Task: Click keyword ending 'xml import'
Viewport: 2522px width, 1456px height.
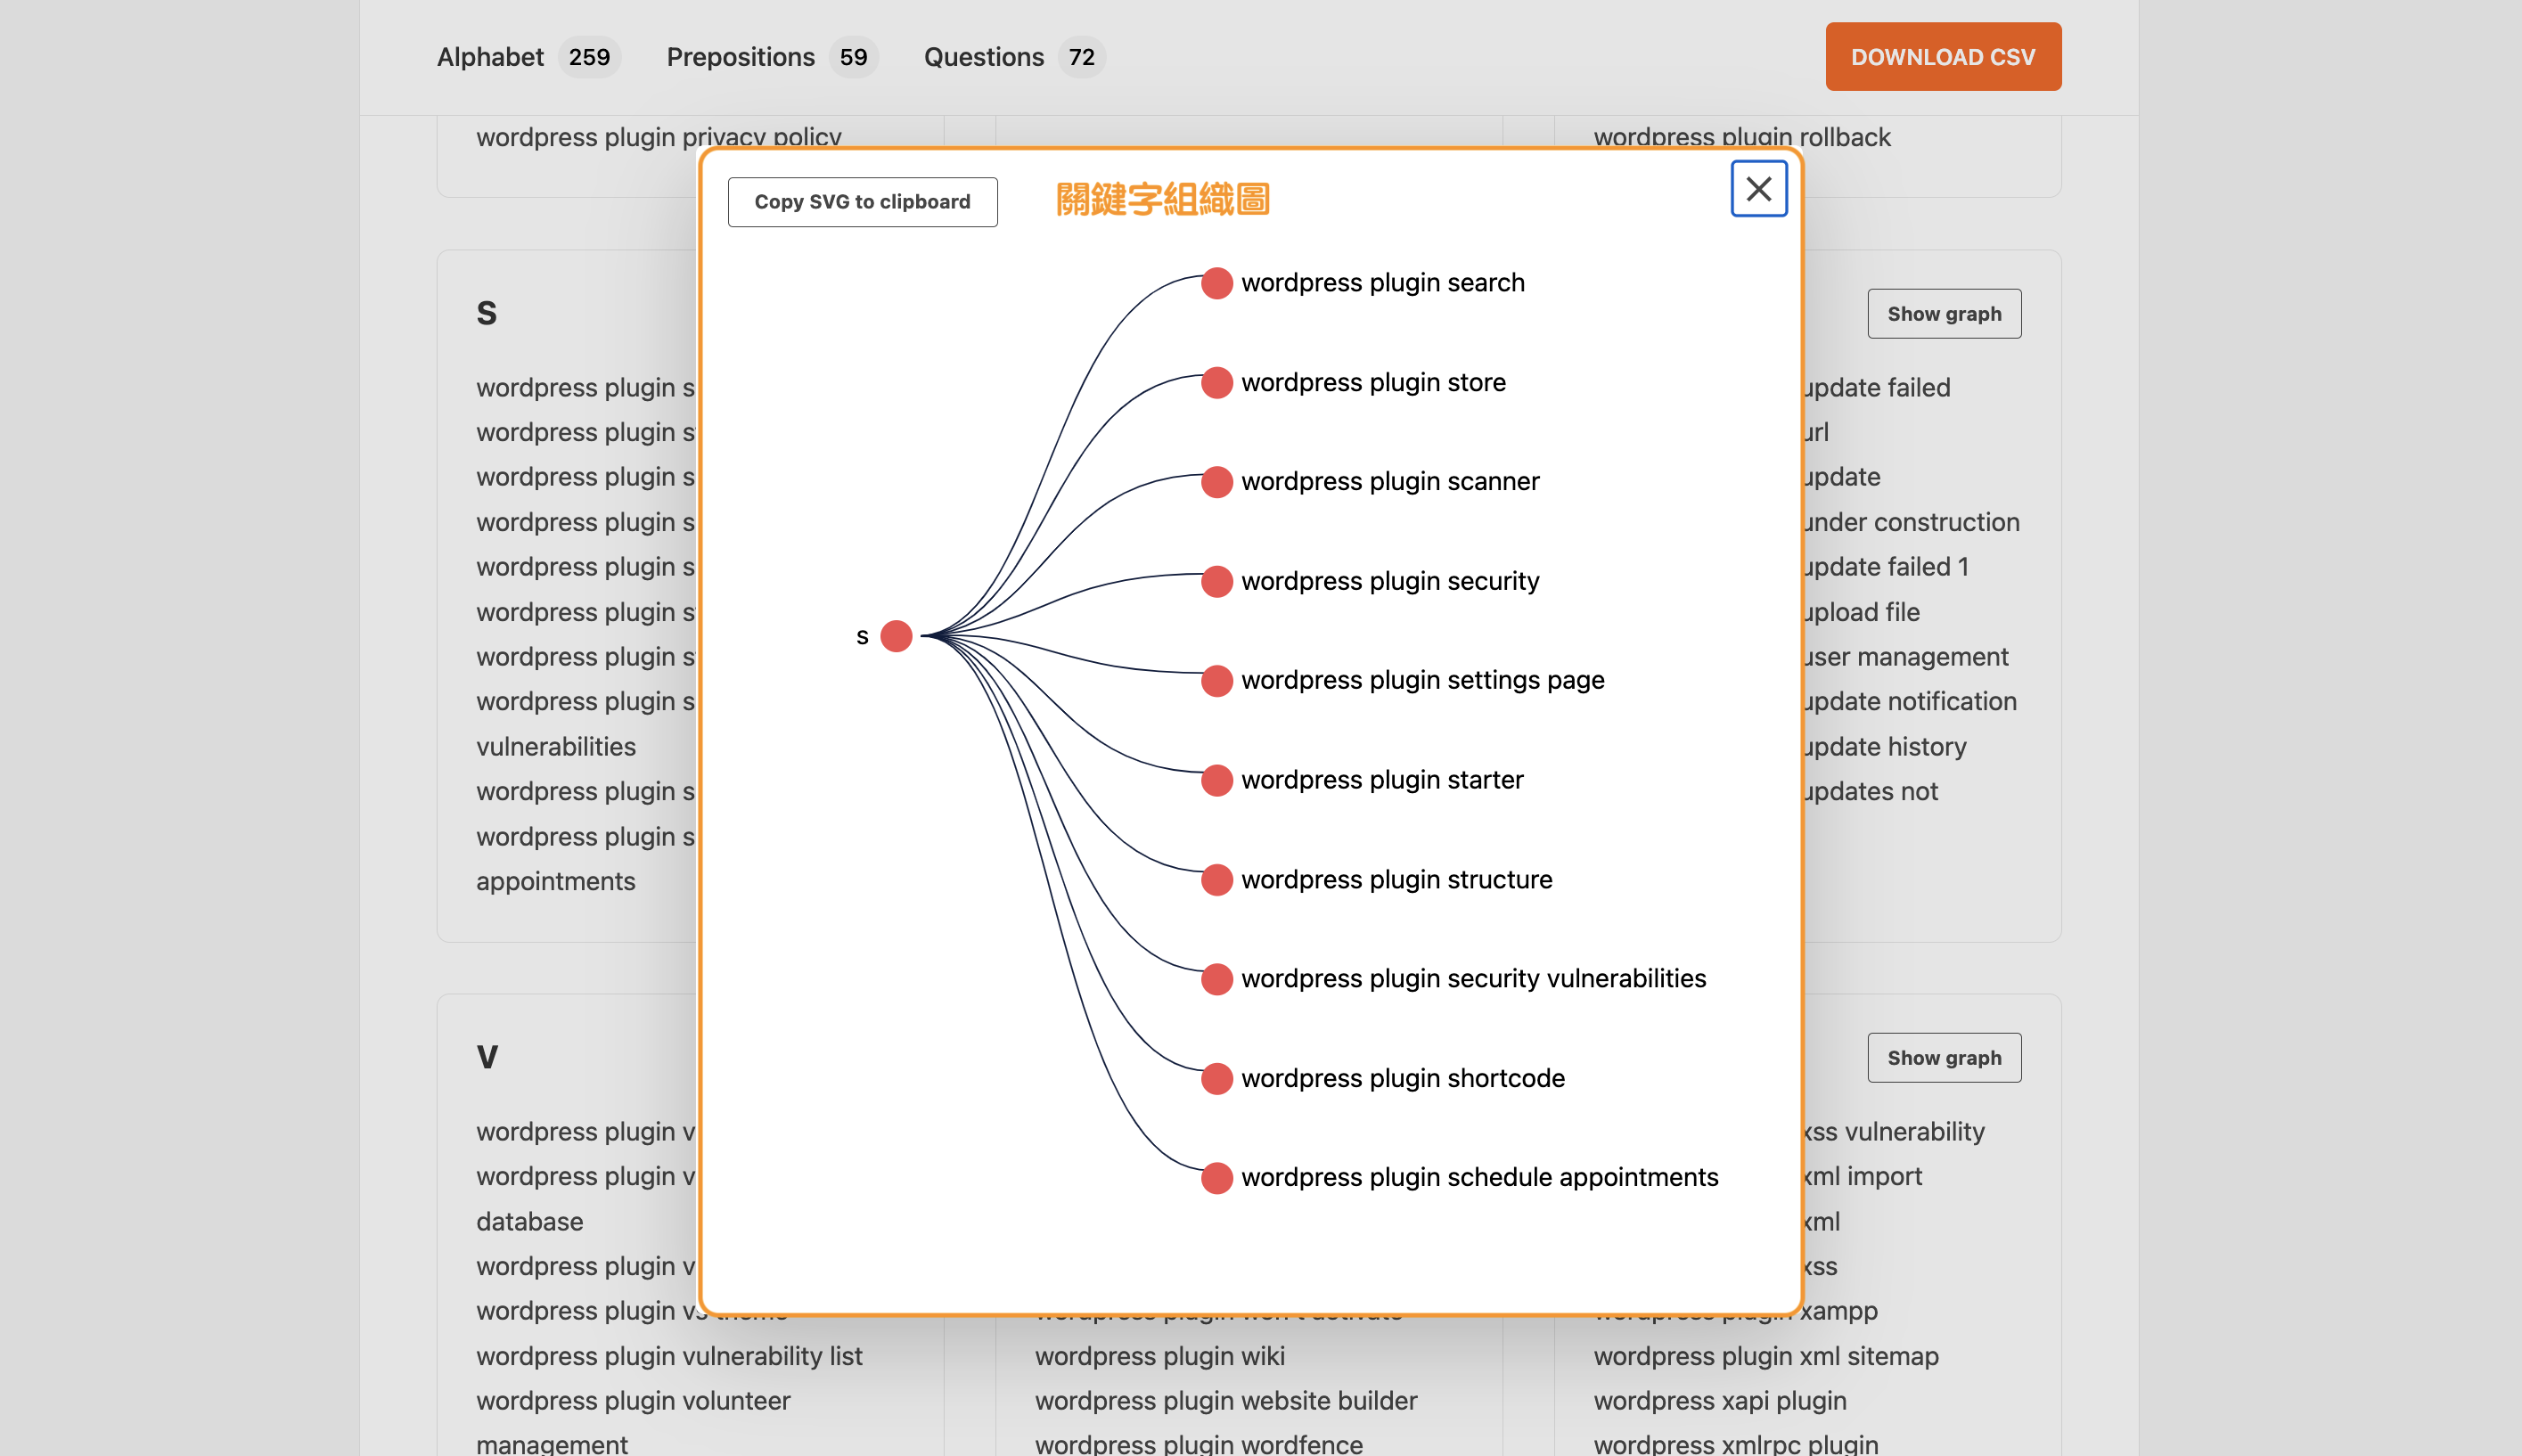Action: pos(1863,1176)
